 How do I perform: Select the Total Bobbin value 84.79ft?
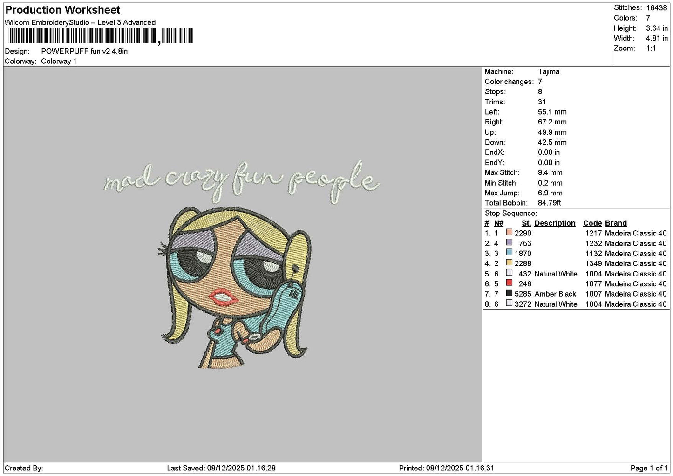pyautogui.click(x=549, y=203)
